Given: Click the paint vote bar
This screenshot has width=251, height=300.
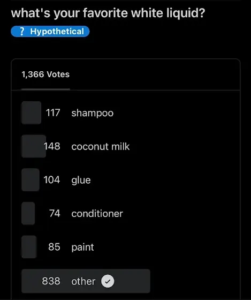Looking at the screenshot, I should tap(29, 247).
